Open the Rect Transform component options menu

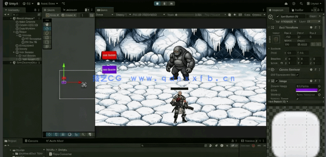coord(320,27)
